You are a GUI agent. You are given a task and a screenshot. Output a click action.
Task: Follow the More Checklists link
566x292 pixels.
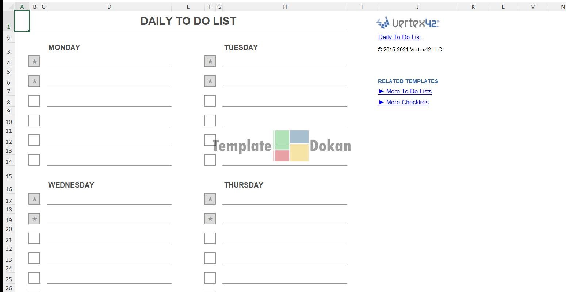tap(407, 102)
